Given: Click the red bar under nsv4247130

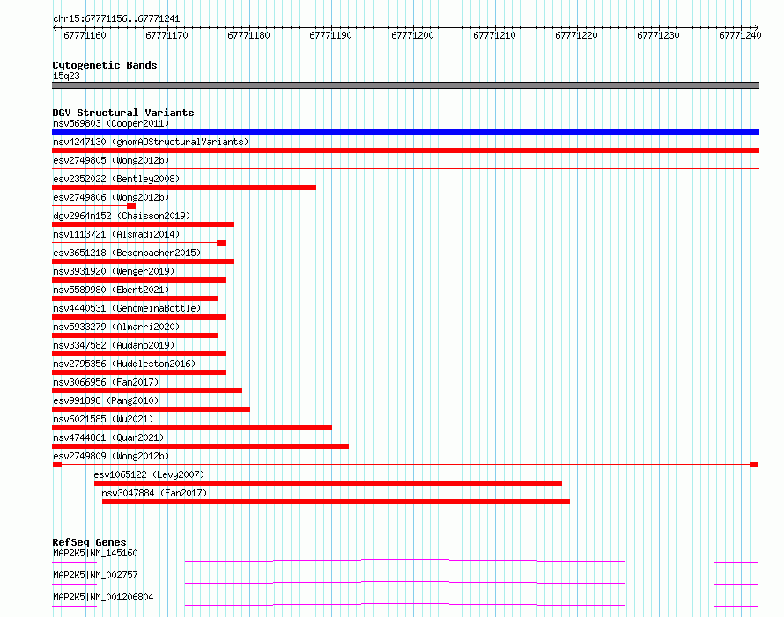Looking at the screenshot, I should [x=405, y=151].
